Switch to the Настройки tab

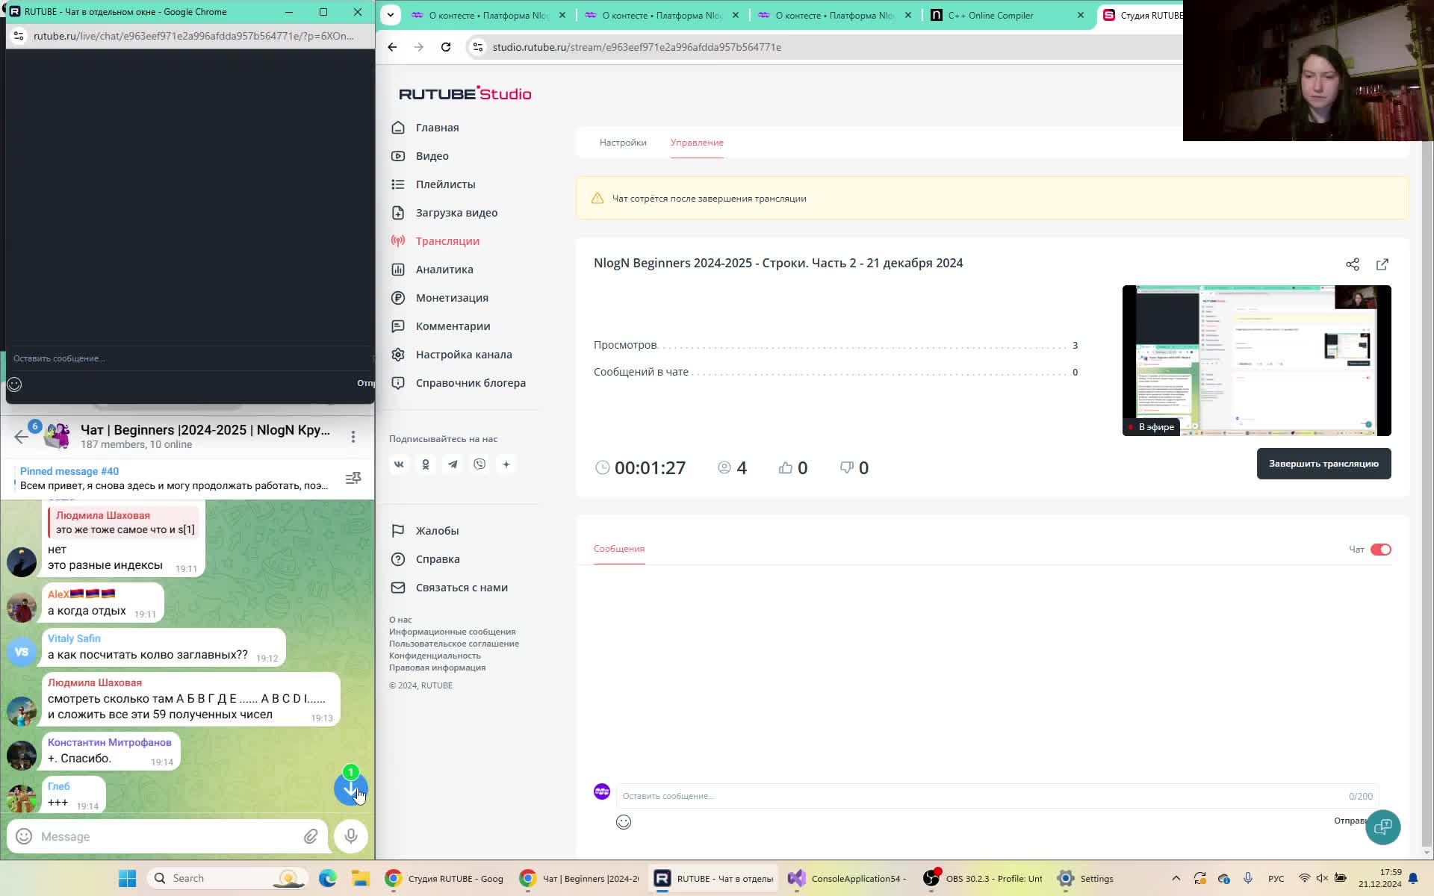pos(623,143)
